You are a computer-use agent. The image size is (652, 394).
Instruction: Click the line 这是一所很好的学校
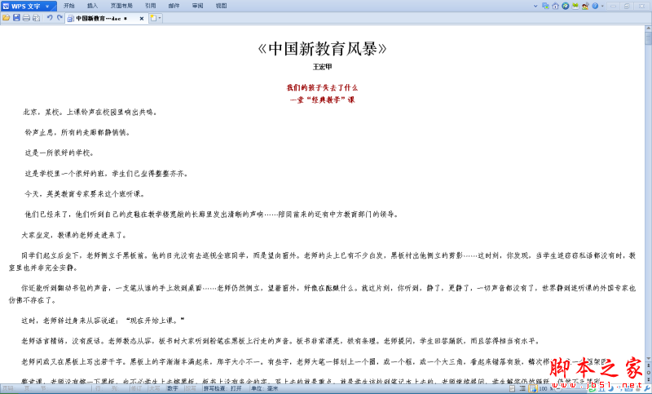click(x=59, y=153)
